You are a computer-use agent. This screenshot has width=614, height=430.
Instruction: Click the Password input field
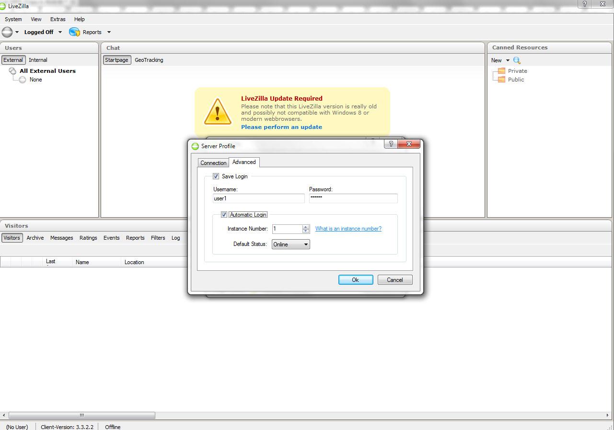pyautogui.click(x=353, y=198)
